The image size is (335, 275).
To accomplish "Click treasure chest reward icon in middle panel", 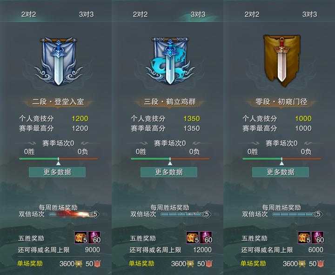I will pyautogui.click(x=193, y=237).
